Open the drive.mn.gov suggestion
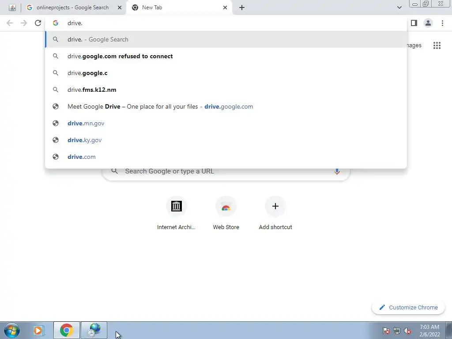The height and width of the screenshot is (339, 452). (x=226, y=123)
